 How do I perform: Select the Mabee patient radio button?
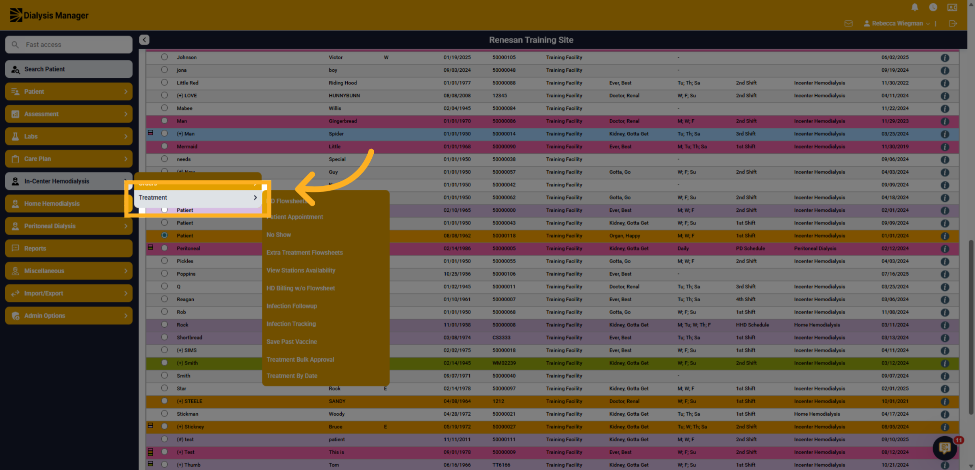(164, 108)
